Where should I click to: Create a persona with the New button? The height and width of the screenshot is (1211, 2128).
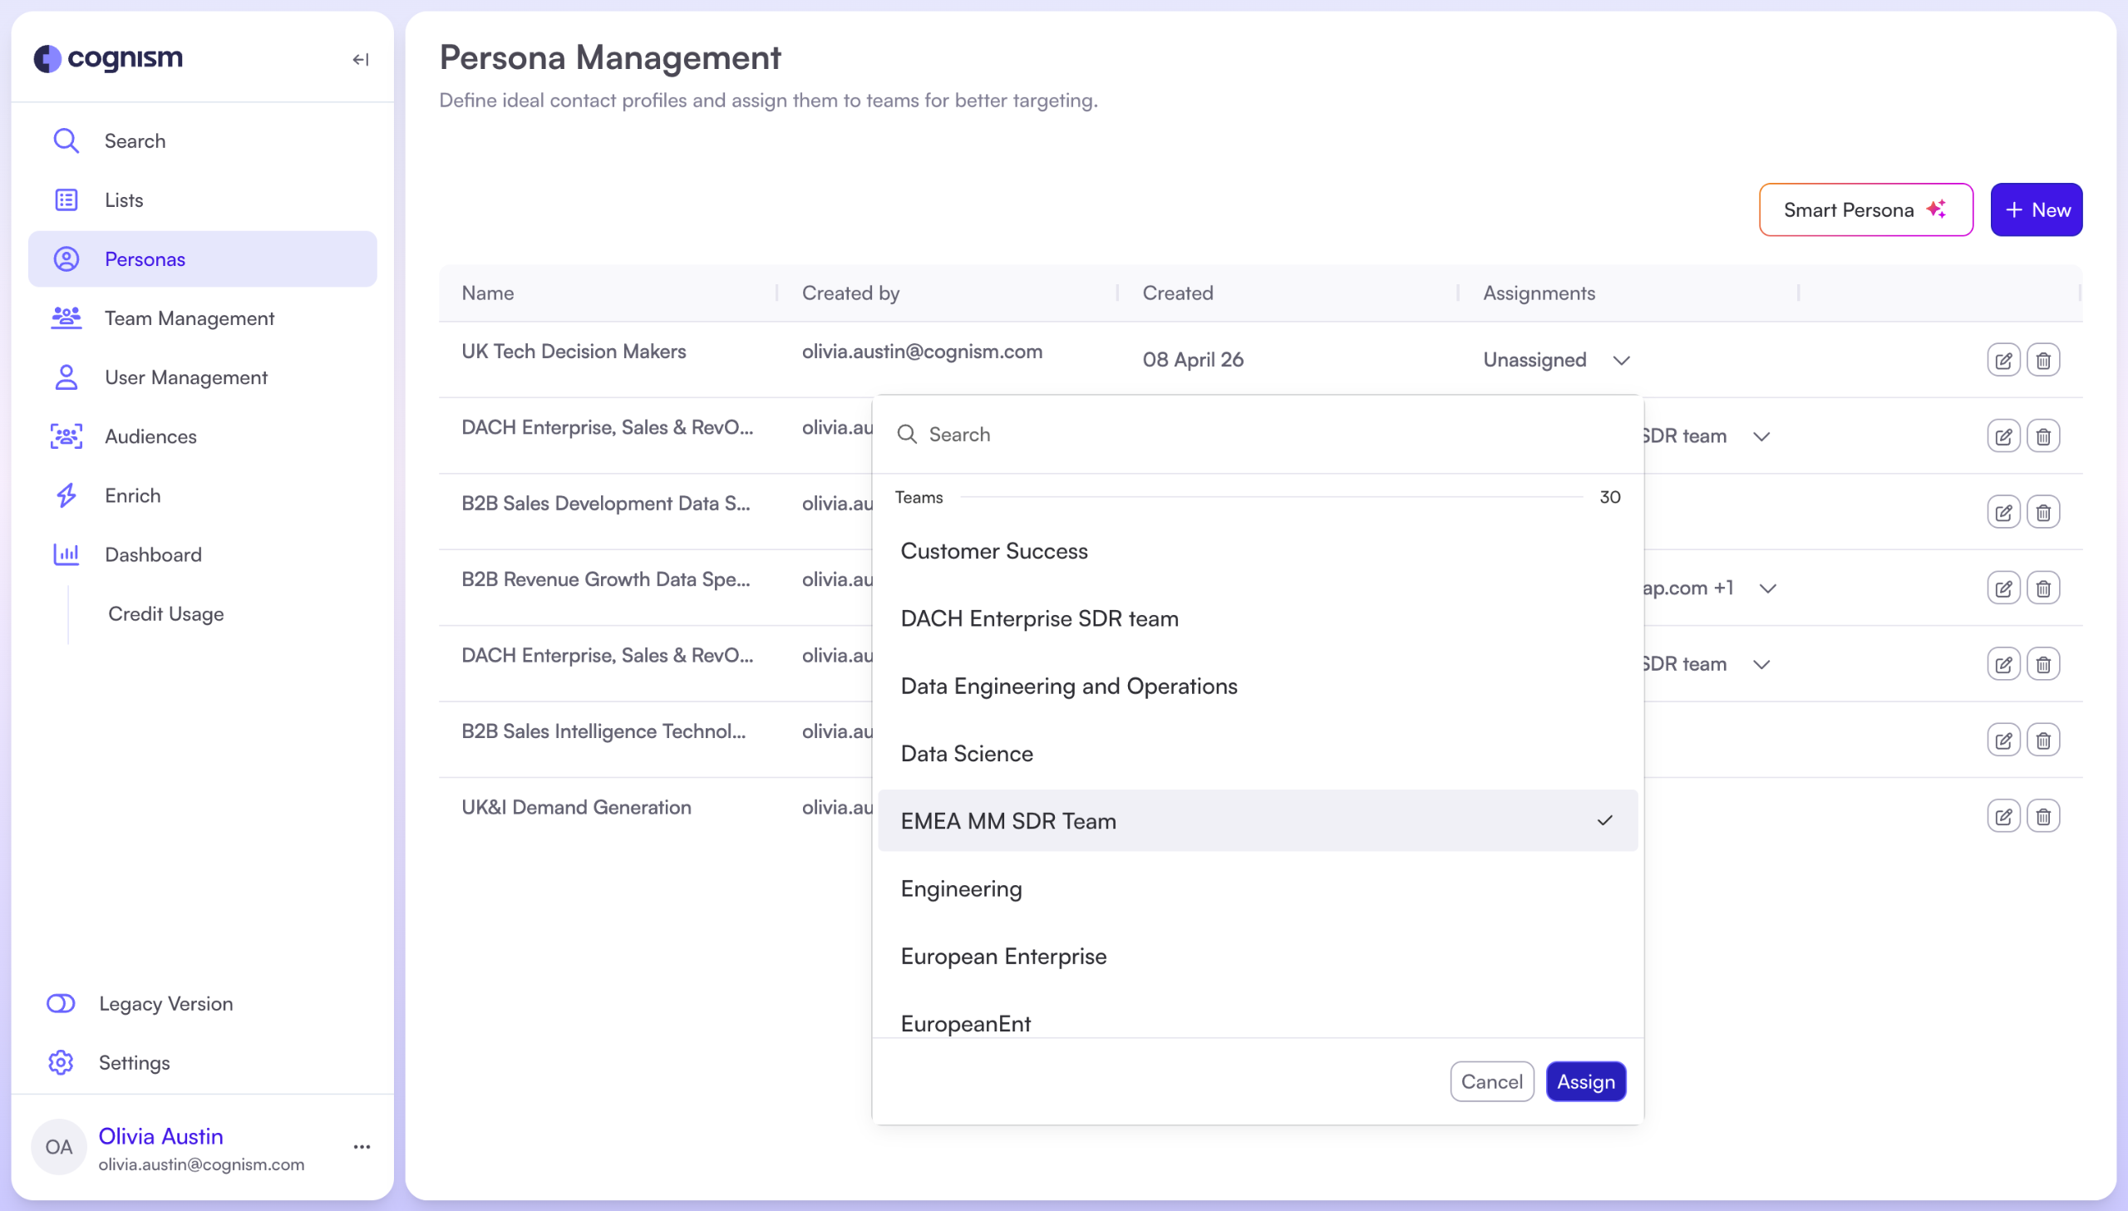2035,209
